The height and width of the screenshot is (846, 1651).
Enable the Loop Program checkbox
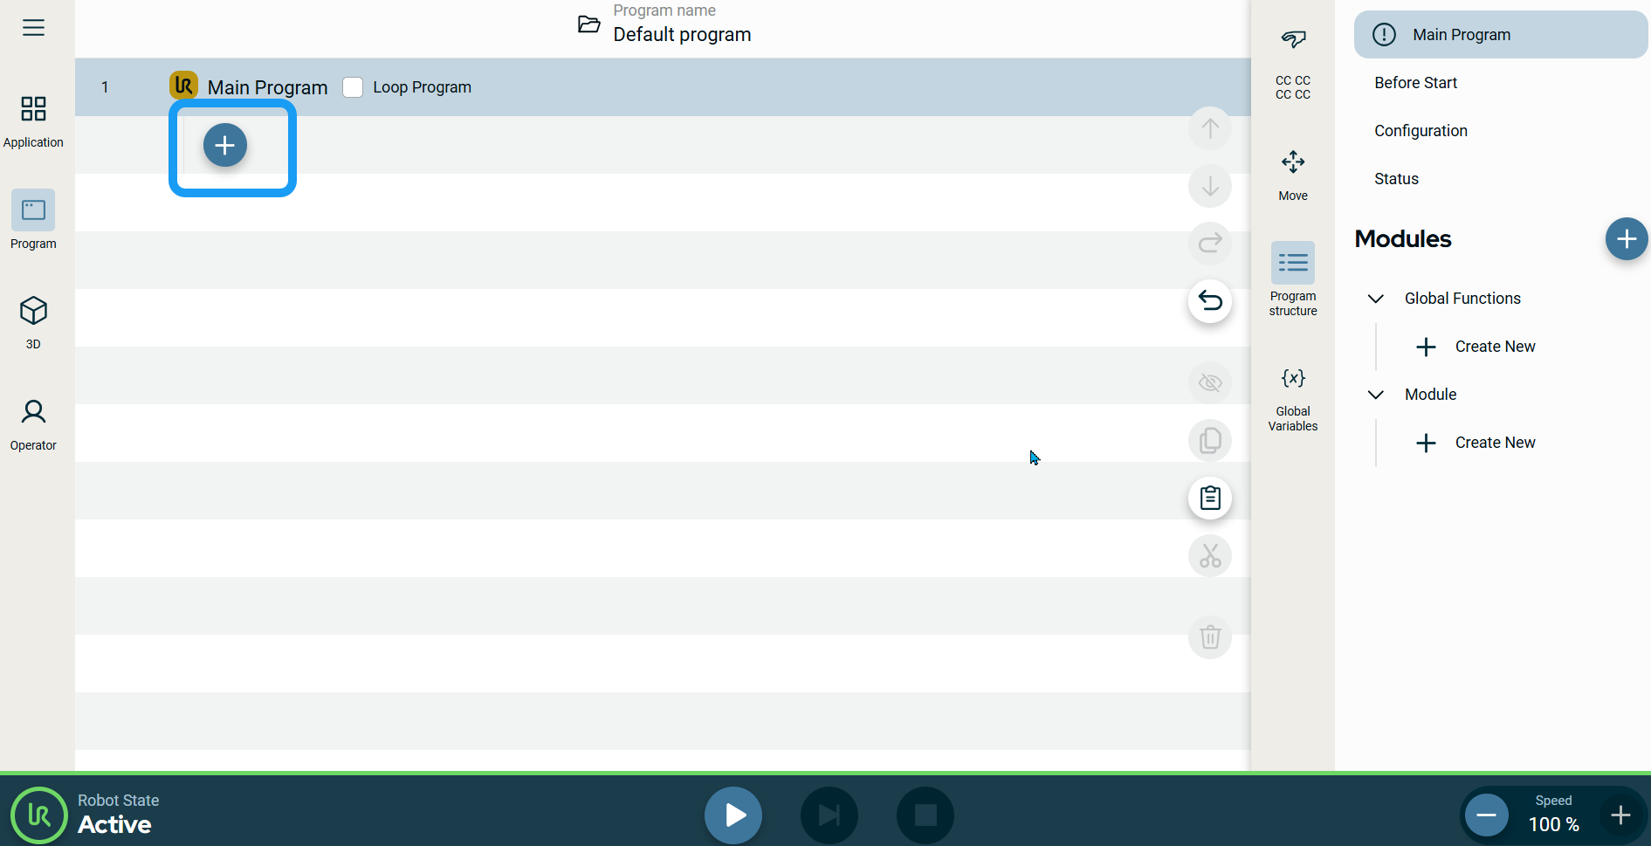click(353, 87)
